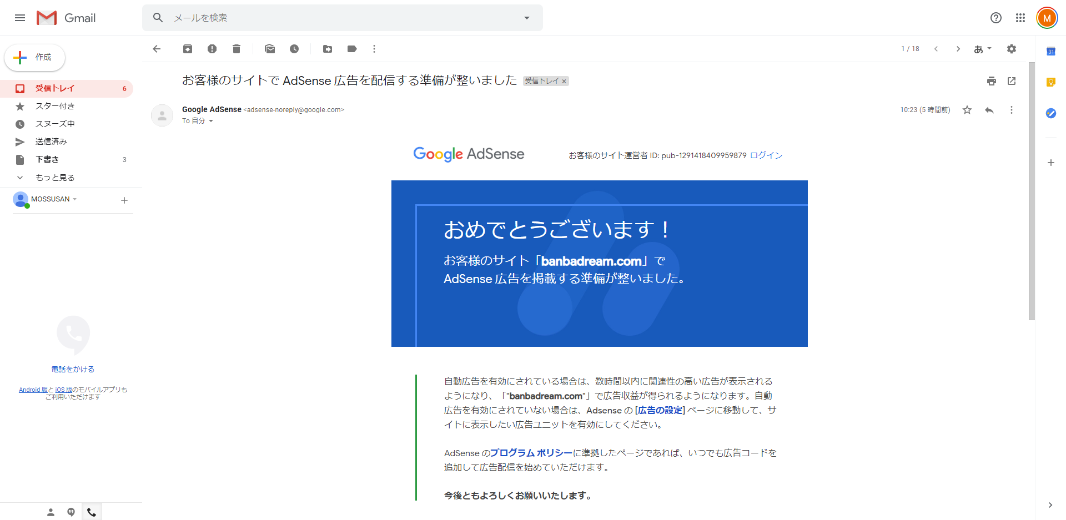Open the labels icon in toolbar
This screenshot has height=520, width=1066.
tap(352, 49)
